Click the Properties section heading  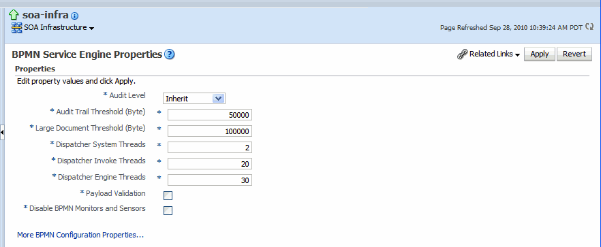click(35, 69)
